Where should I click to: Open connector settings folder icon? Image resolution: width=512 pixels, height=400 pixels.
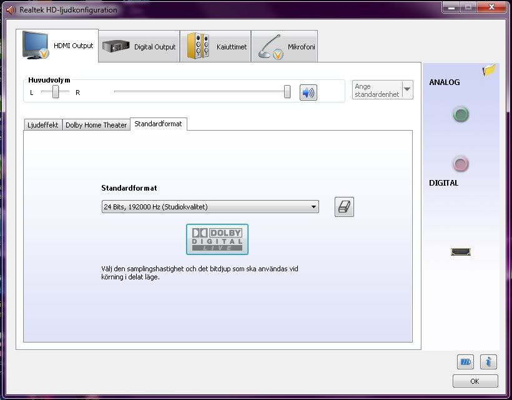coord(488,71)
